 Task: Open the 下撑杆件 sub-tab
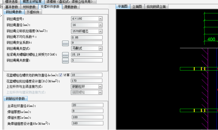tap(33, 12)
